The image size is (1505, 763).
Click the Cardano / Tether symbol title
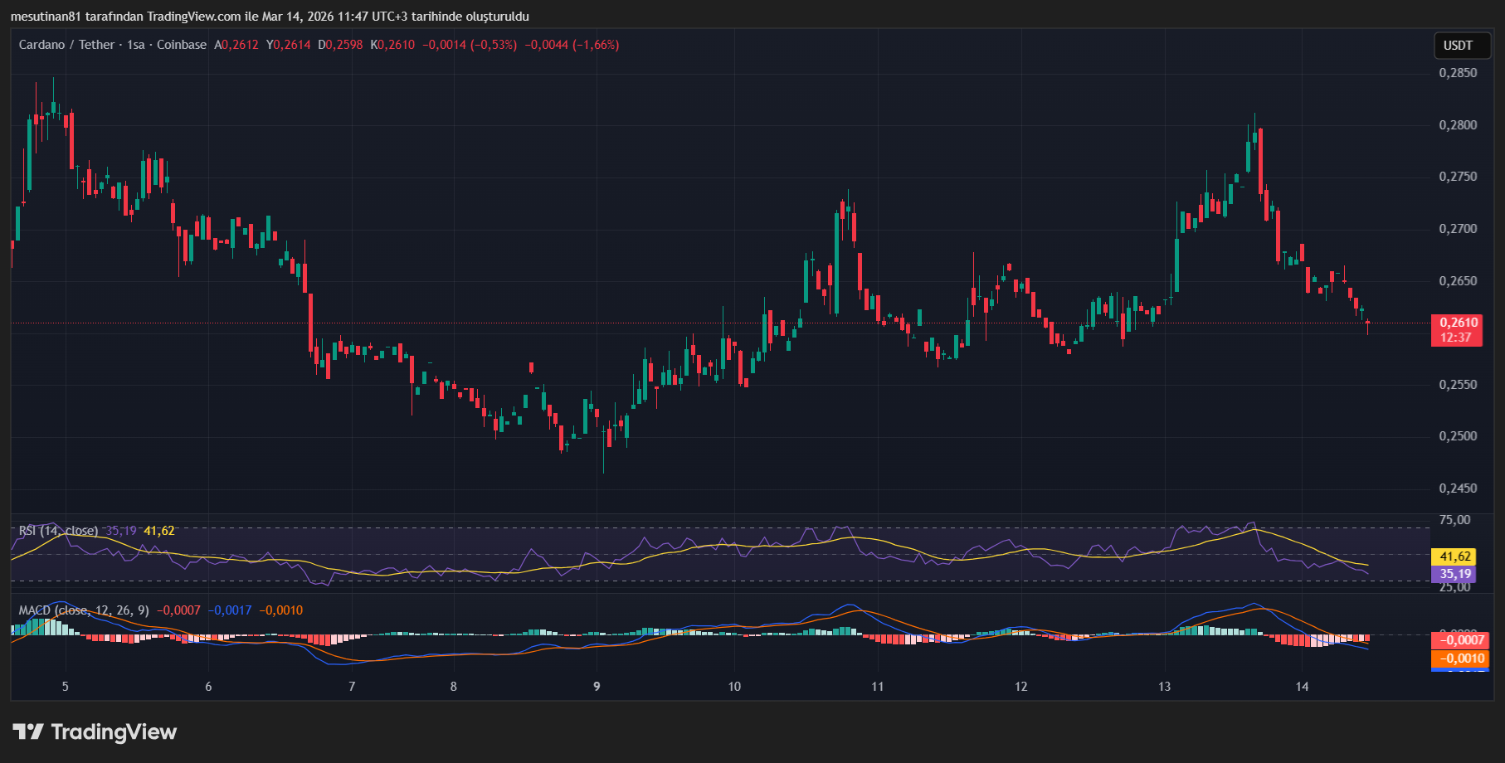70,45
